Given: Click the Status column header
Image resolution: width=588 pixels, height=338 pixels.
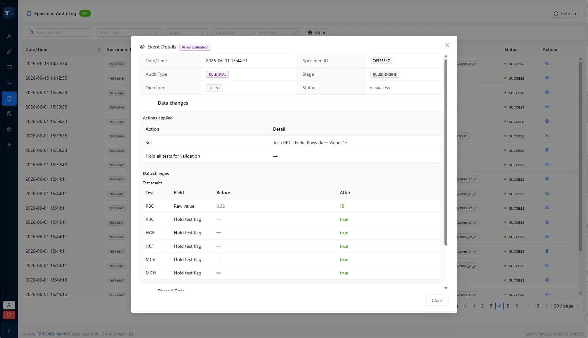Looking at the screenshot, I should point(510,49).
